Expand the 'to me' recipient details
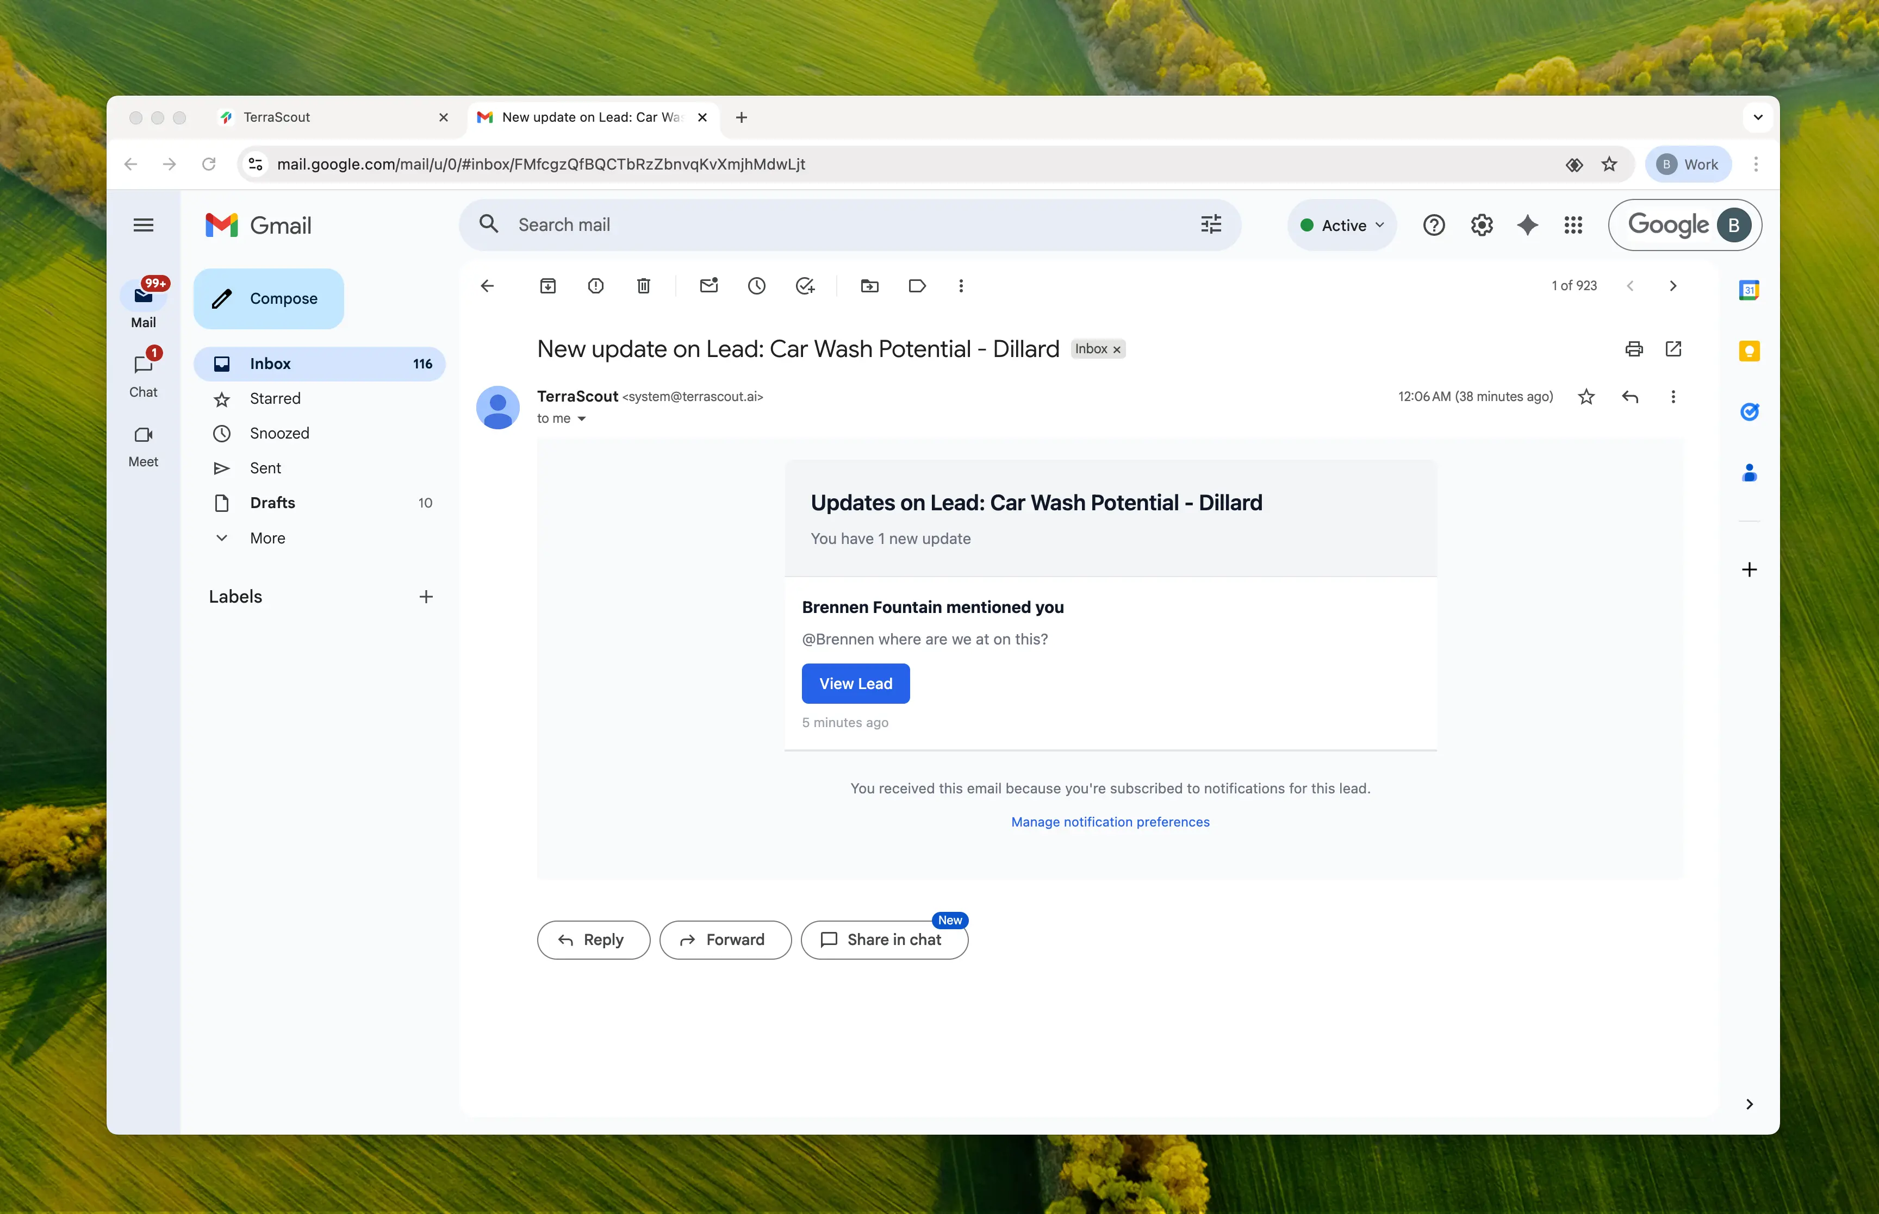Image resolution: width=1879 pixels, height=1214 pixels. coord(582,418)
